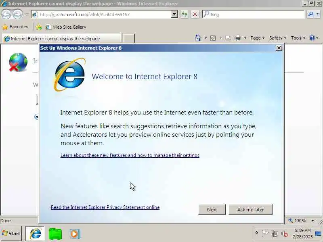Click the Home toolbar icon
This screenshot has width=323, height=242.
pyautogui.click(x=198, y=38)
